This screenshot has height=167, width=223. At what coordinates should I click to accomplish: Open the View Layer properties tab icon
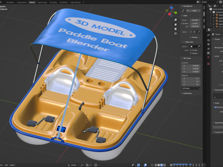pyautogui.click(x=209, y=49)
